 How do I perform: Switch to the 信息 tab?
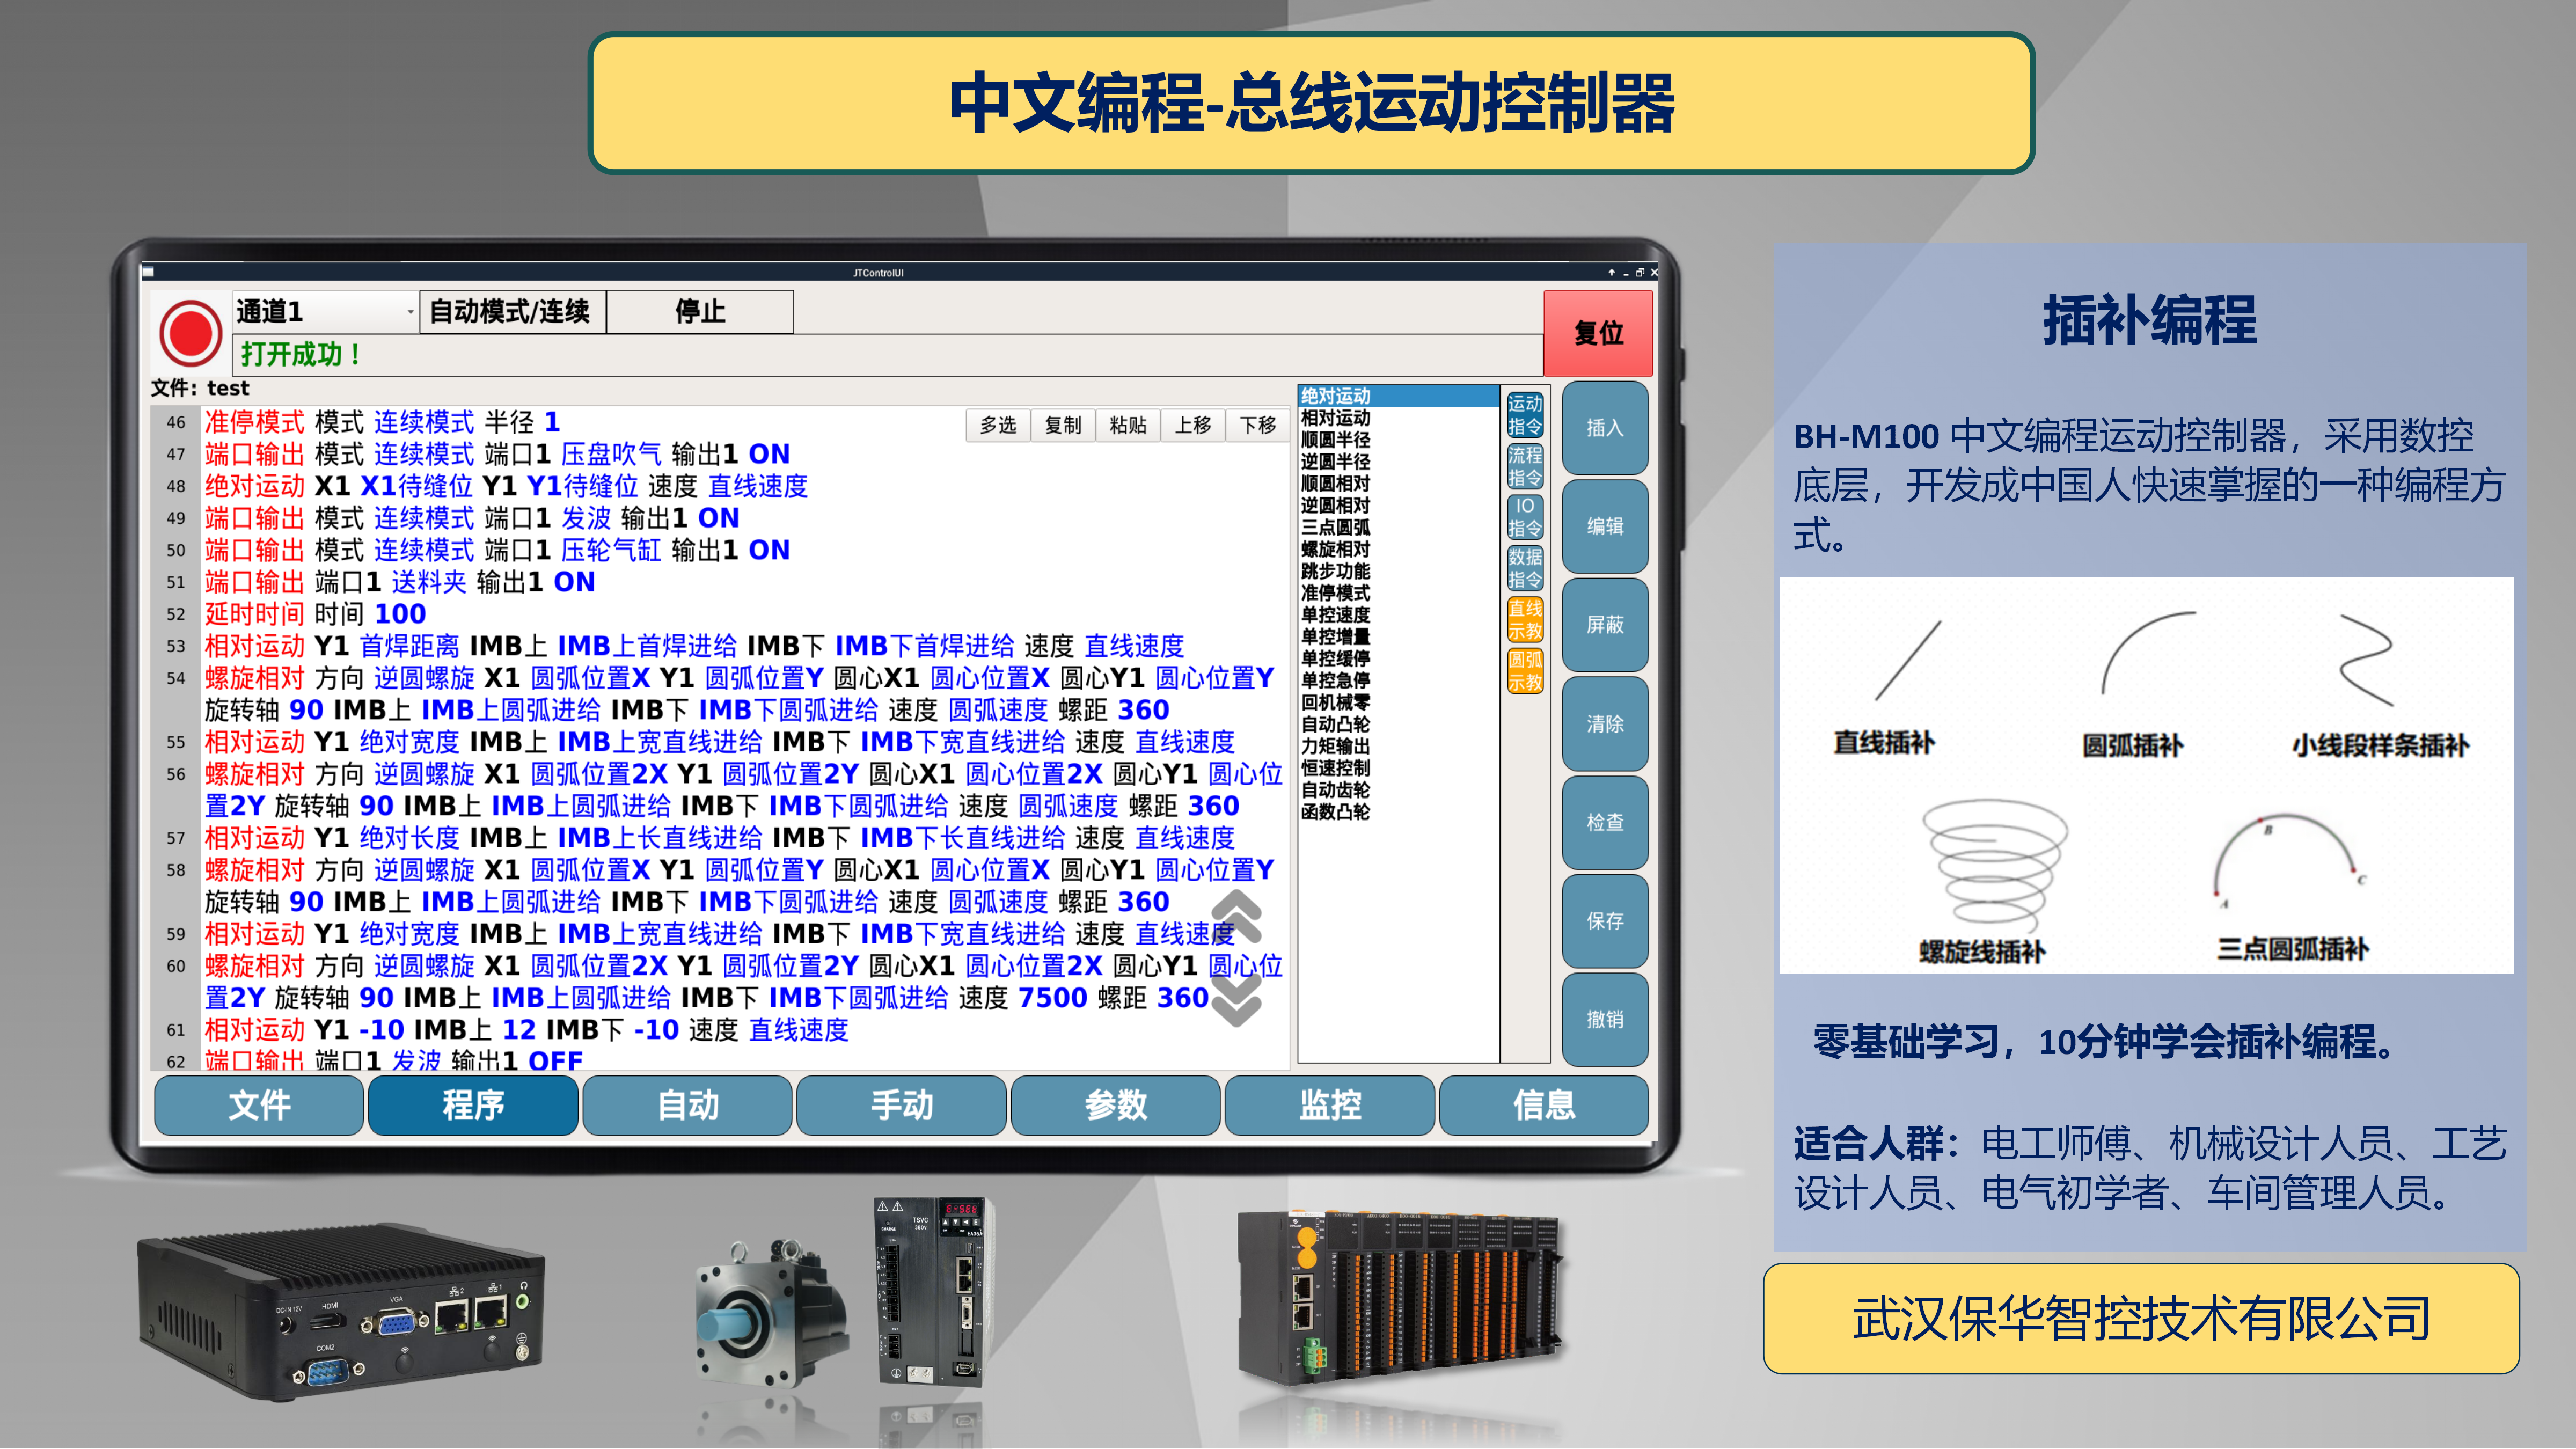coord(1544,1105)
